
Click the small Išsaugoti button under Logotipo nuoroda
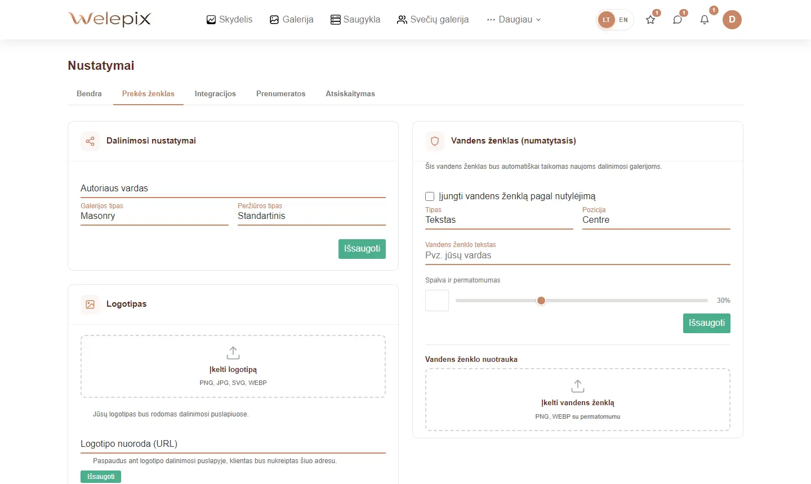pos(101,477)
